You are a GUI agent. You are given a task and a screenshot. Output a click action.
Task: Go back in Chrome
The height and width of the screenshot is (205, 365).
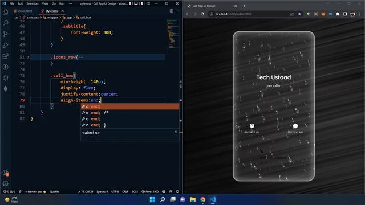[x=188, y=14]
